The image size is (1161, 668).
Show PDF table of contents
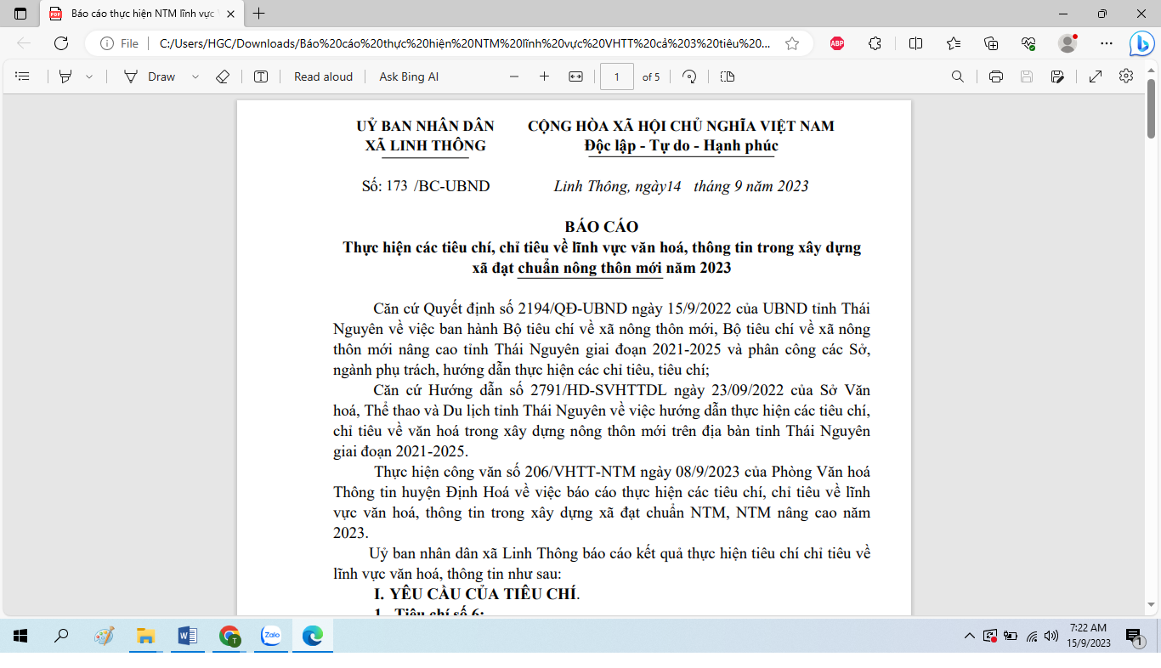point(23,76)
